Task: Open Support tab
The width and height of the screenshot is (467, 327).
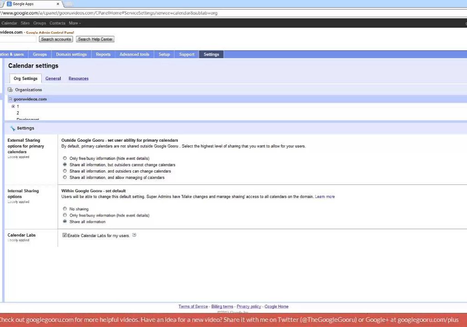Action: click(187, 54)
